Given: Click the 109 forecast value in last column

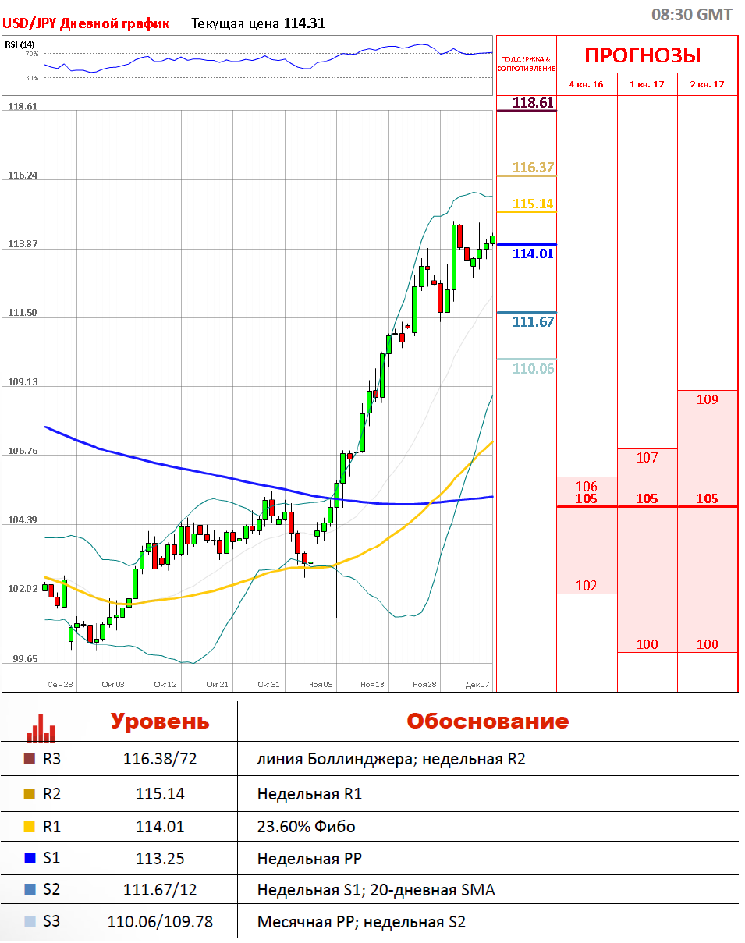Looking at the screenshot, I should (x=707, y=400).
